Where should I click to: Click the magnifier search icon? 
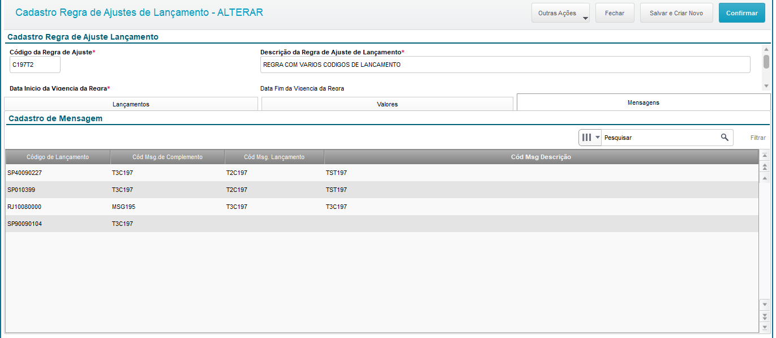click(x=724, y=137)
